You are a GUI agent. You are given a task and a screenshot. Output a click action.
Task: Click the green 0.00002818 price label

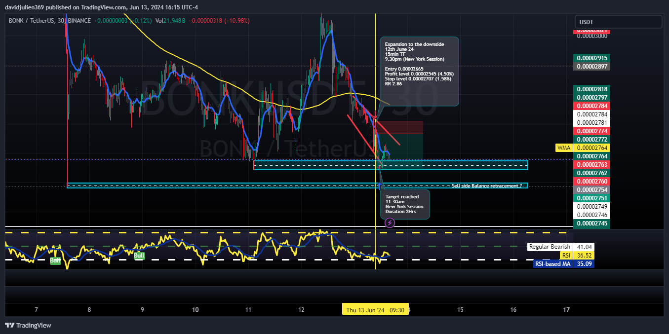(592, 89)
